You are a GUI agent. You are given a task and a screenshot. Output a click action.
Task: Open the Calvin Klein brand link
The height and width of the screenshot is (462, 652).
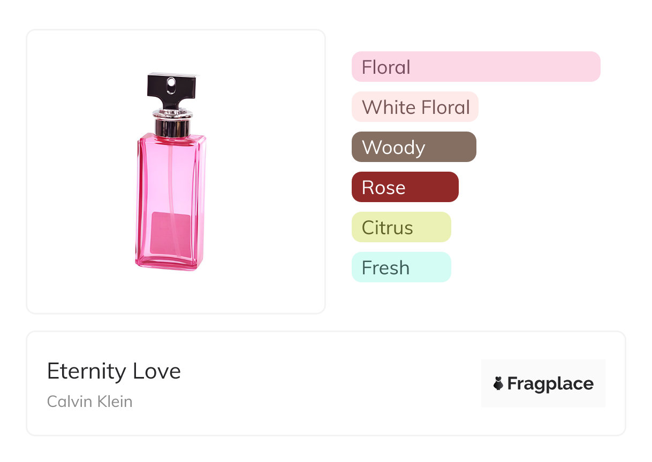89,401
